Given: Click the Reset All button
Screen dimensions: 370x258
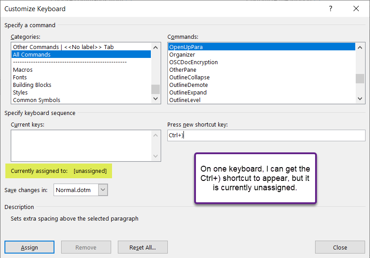Looking at the screenshot, I should [143, 247].
